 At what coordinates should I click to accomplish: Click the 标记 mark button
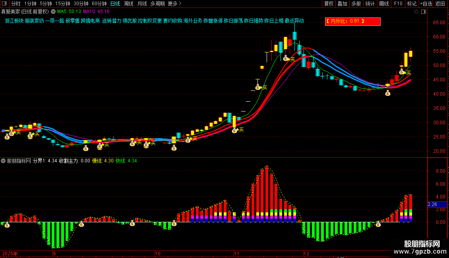tap(412, 4)
